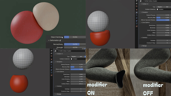This screenshot has width=171, height=96.
Task: Click Bendiness field in upper-right panel
Action: coord(164,28)
